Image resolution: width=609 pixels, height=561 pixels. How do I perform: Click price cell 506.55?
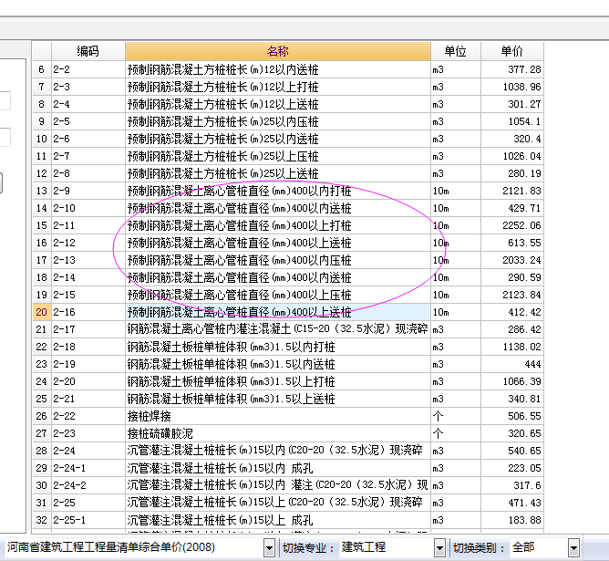pyautogui.click(x=511, y=416)
